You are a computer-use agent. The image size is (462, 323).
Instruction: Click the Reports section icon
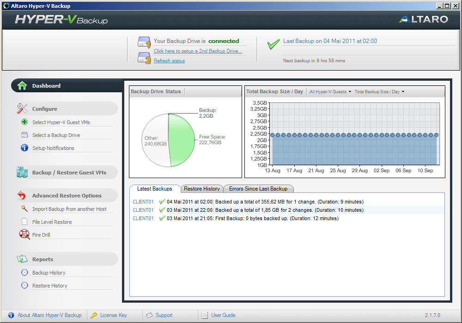point(22,259)
